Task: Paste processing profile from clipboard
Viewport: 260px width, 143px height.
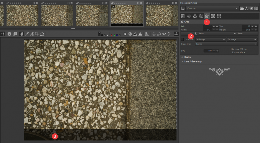Action: click(256, 8)
